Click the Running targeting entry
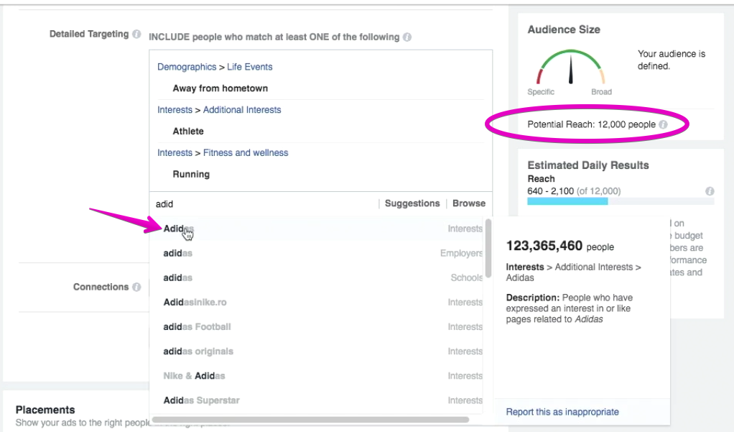Viewport: 734px width, 432px height. tap(191, 174)
